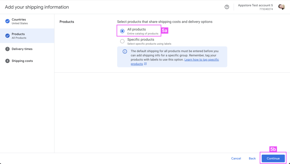Open the account profile avatar
Image resolution: width=290 pixels, height=164 pixels.
click(x=281, y=7)
